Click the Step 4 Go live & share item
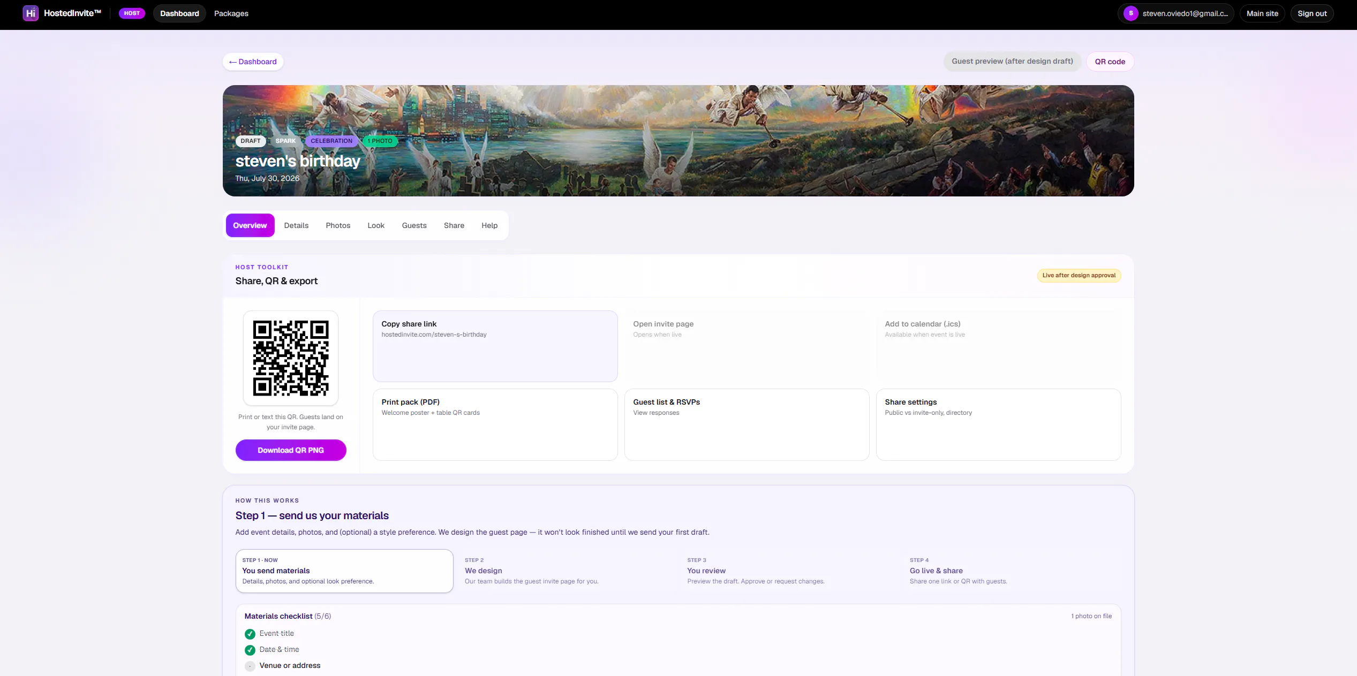1357x676 pixels. point(1011,571)
